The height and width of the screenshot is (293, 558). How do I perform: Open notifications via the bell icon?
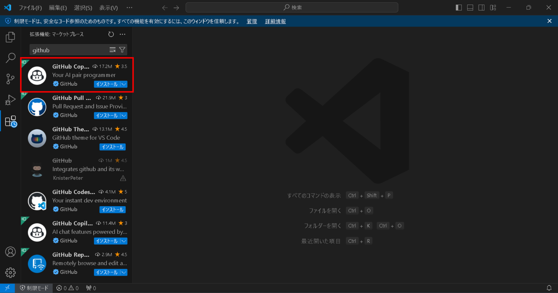point(550,288)
